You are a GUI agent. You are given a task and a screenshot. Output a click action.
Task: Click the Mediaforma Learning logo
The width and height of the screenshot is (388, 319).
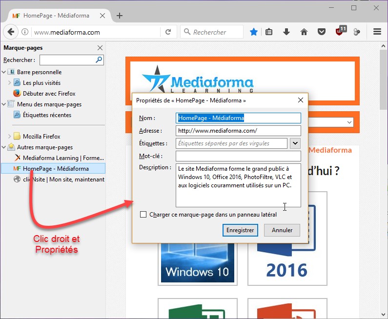pos(198,80)
